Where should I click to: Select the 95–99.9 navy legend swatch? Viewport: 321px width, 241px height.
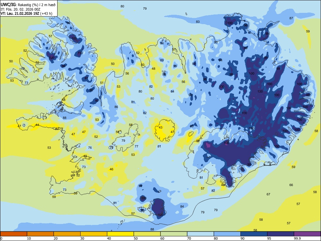[x=281, y=234]
